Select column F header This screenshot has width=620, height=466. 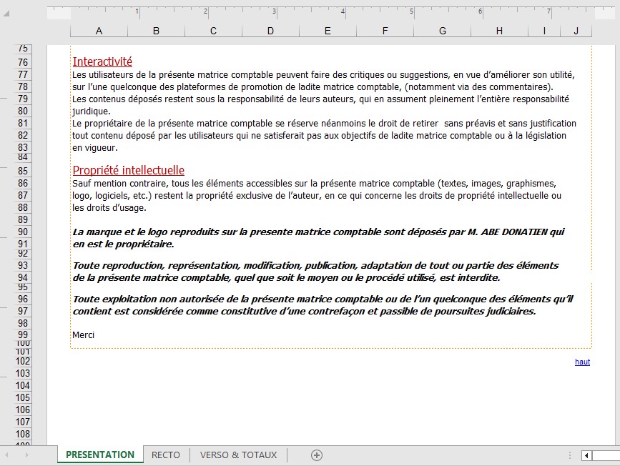click(x=385, y=31)
